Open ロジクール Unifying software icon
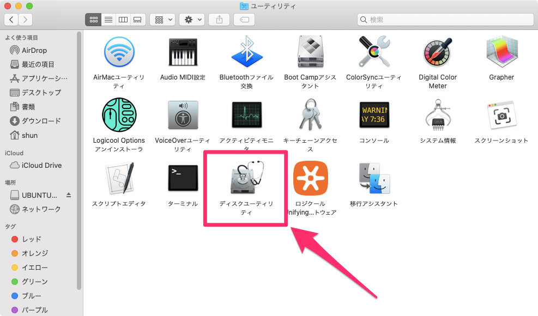Image resolution: width=538 pixels, height=316 pixels. click(311, 178)
